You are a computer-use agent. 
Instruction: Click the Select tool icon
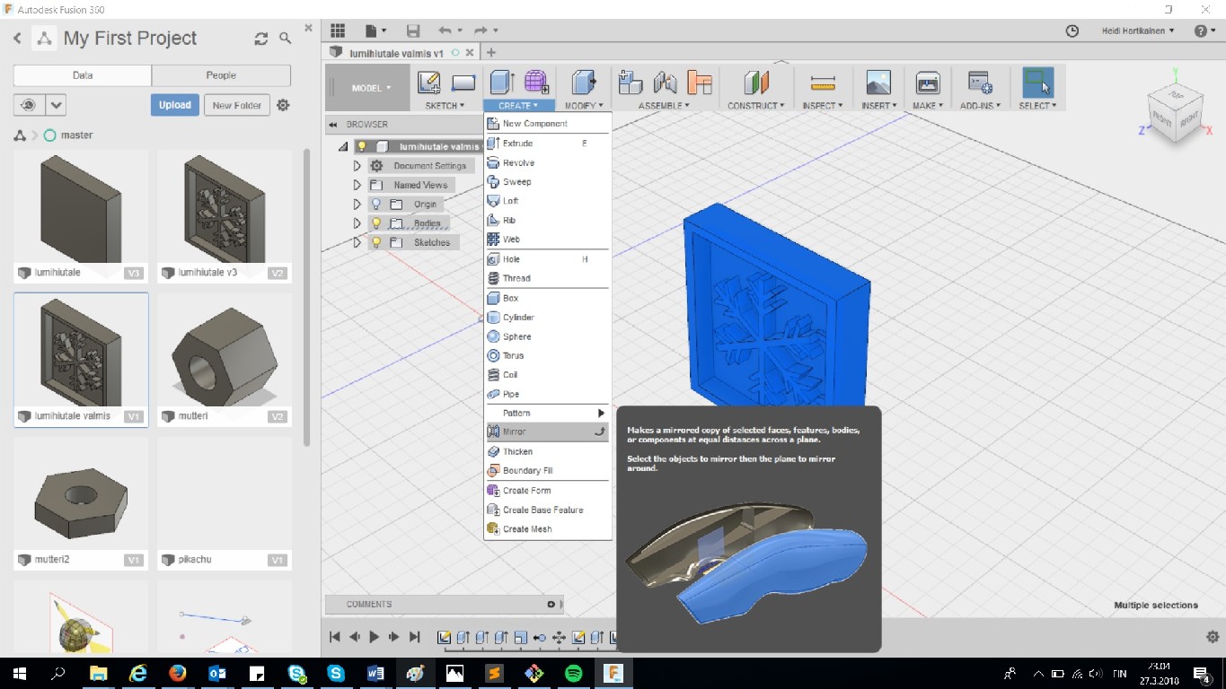(1037, 83)
